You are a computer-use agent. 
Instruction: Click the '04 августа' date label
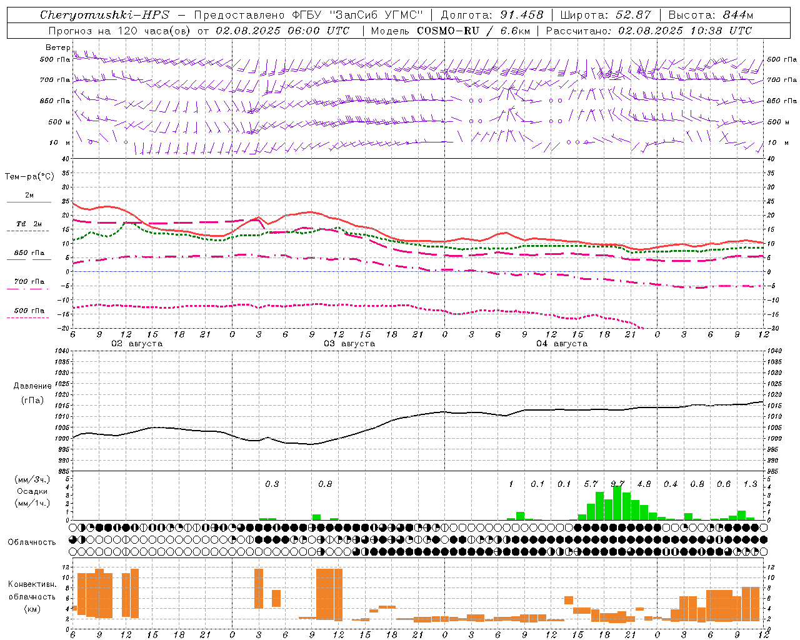click(x=562, y=344)
